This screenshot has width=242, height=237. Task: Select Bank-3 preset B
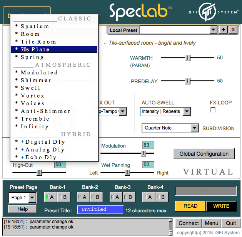(129, 197)
